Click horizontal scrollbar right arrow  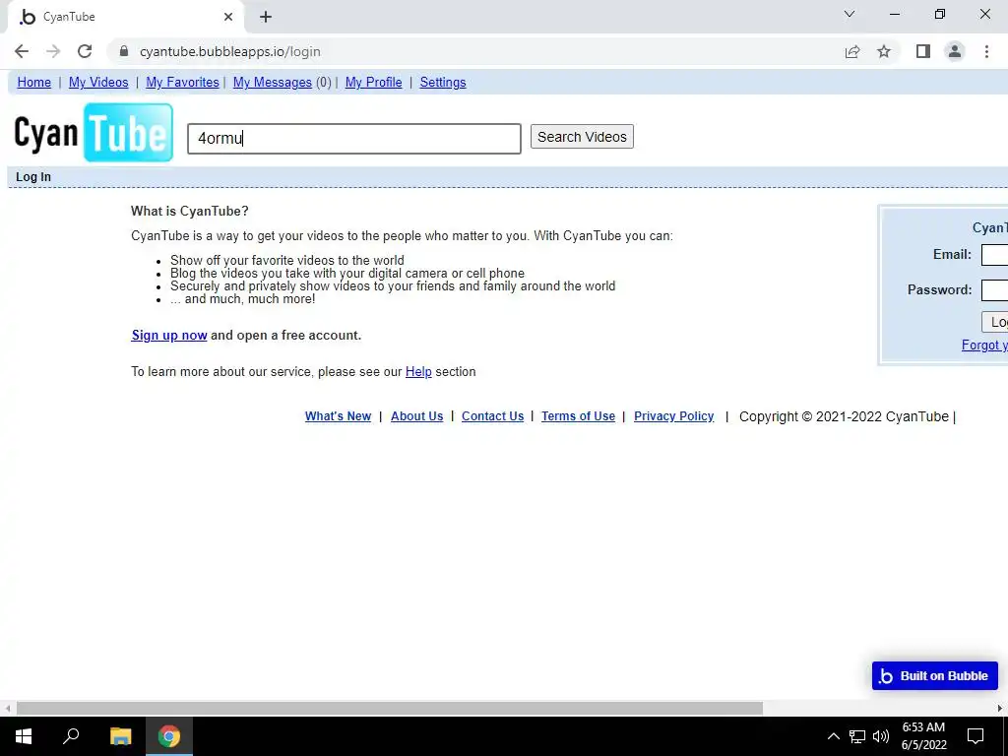(x=1000, y=709)
